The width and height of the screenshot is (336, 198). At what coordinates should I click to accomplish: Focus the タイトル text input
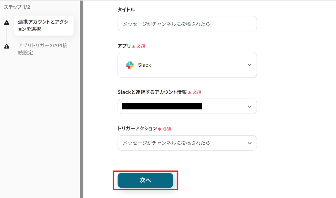pos(187,24)
